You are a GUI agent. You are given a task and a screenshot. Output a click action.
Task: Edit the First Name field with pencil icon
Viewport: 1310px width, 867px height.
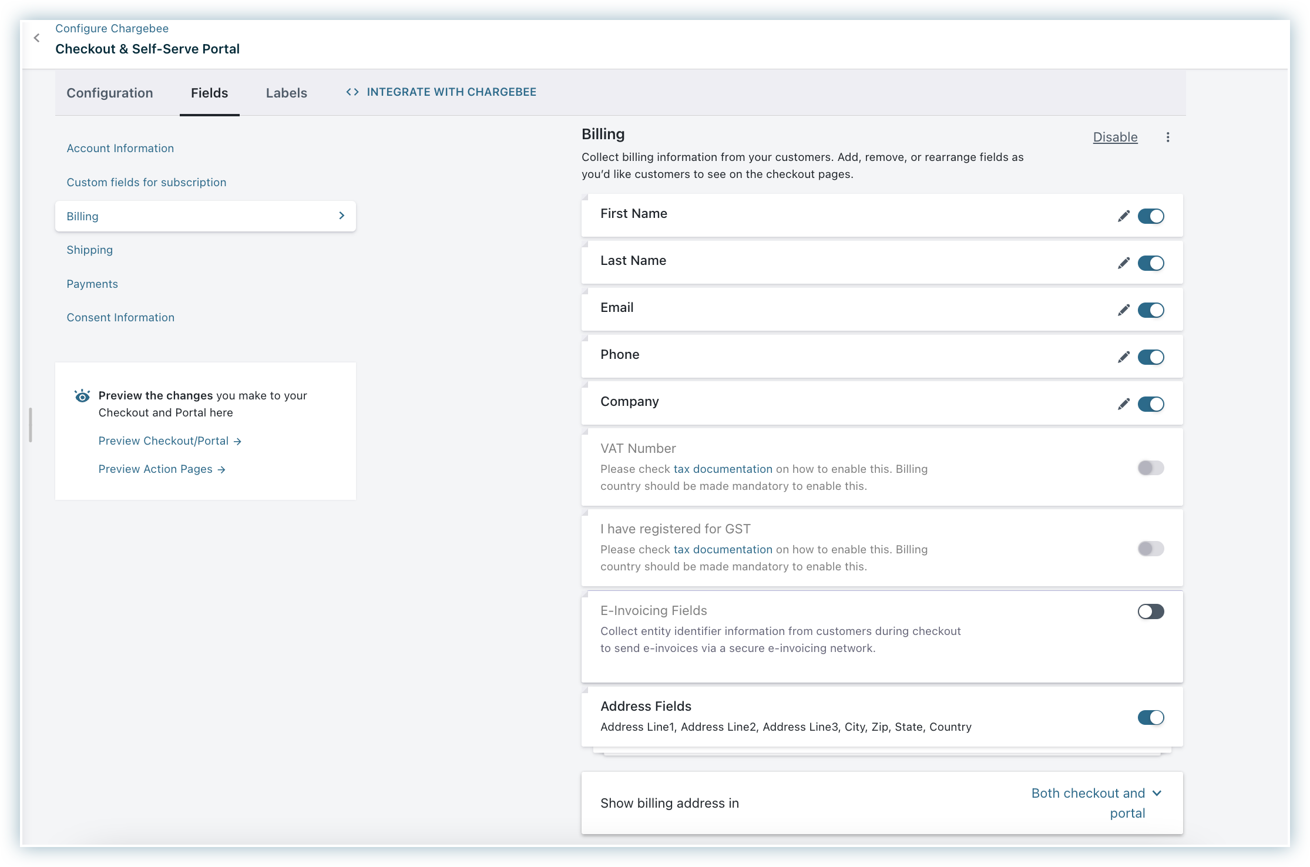click(1123, 216)
